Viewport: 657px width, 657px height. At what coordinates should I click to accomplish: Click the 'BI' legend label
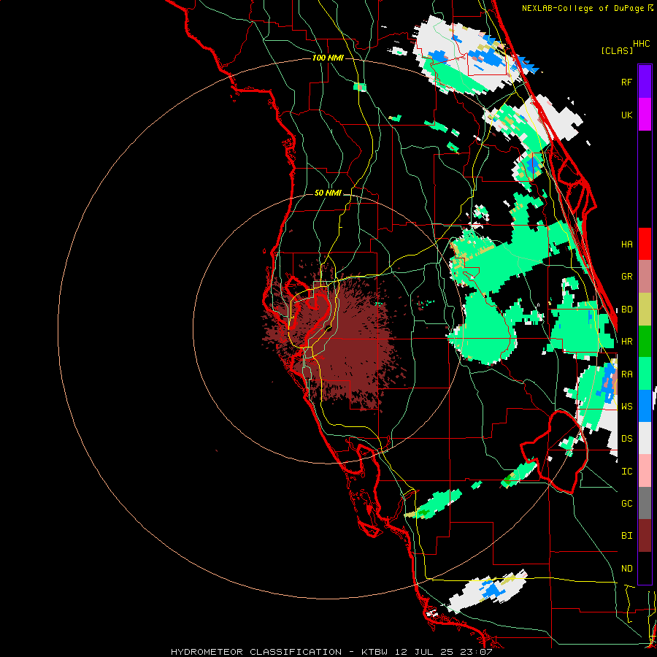[626, 536]
